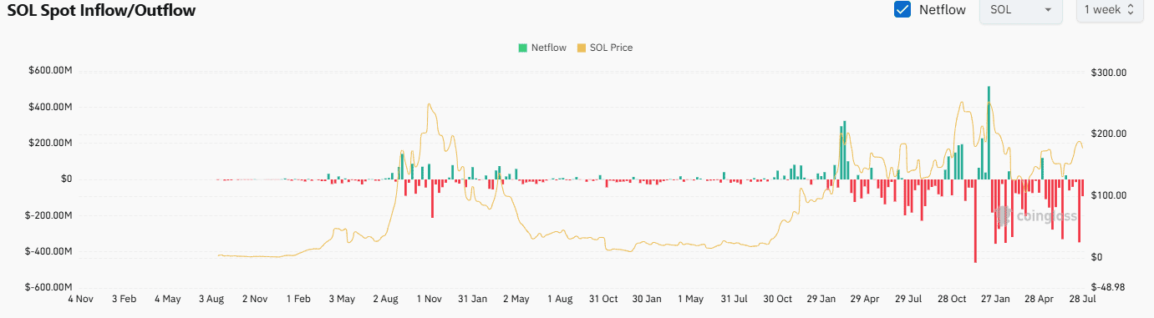Click the 4 Nov date label
The image size is (1154, 318).
coord(80,299)
